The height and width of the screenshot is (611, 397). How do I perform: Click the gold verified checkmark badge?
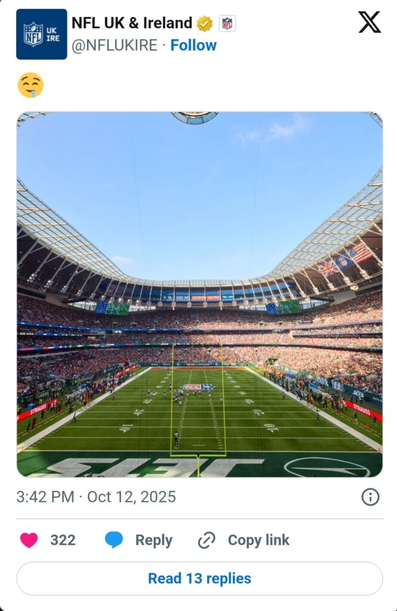pos(204,24)
